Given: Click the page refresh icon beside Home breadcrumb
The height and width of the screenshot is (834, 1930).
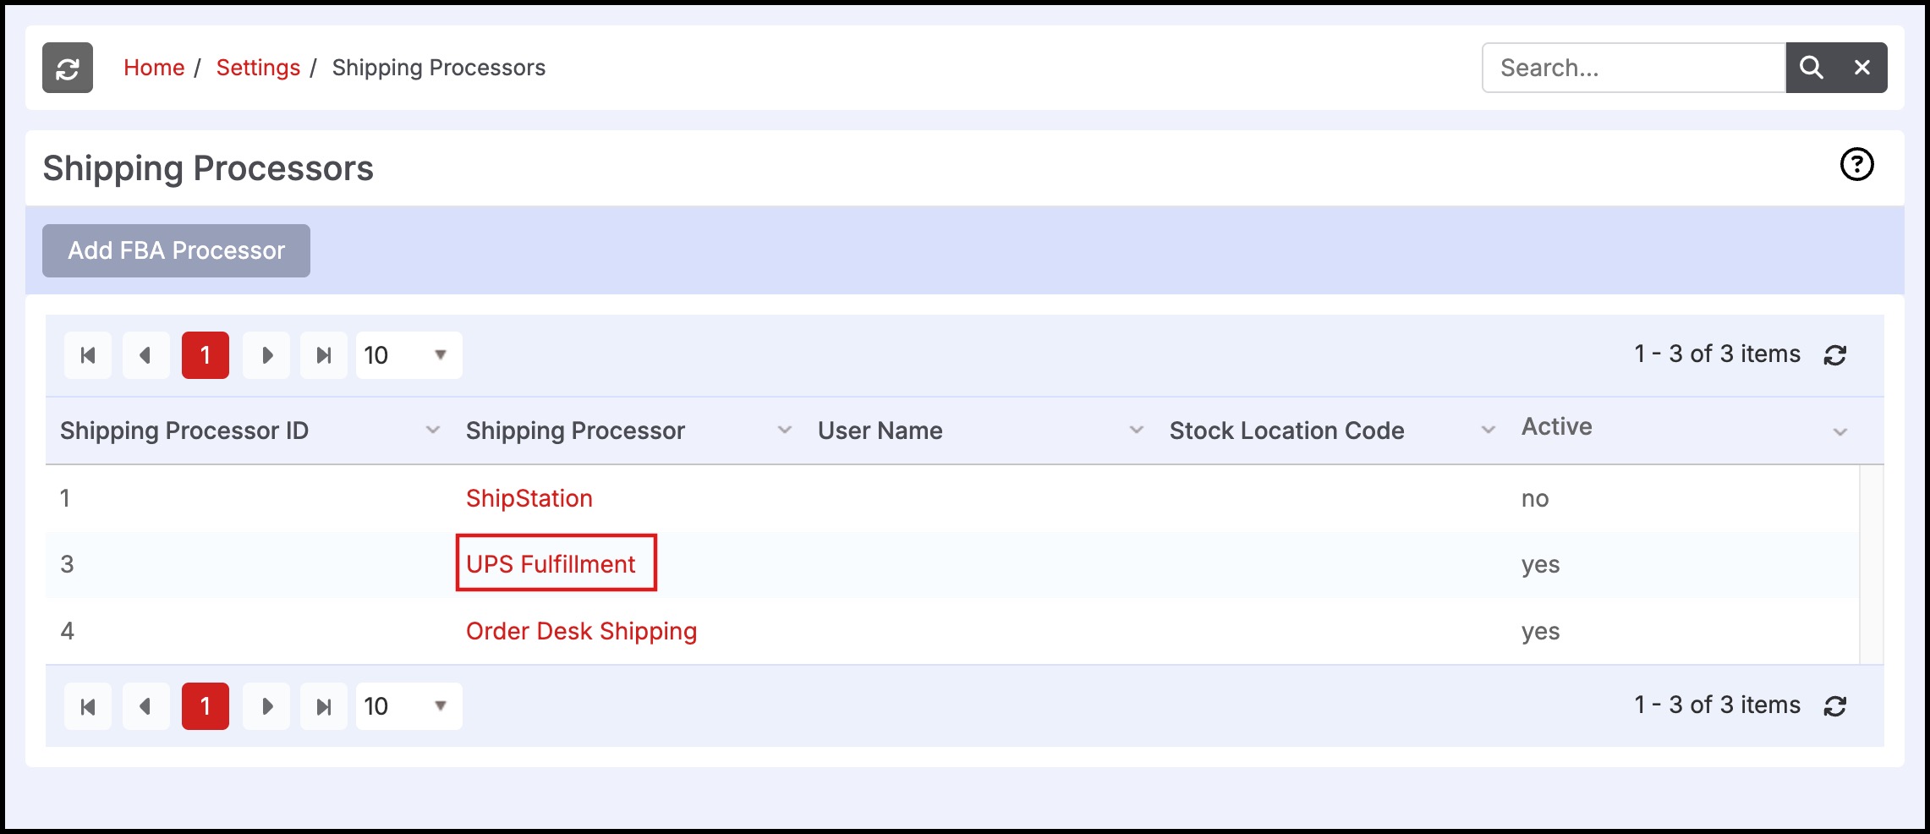Looking at the screenshot, I should (68, 68).
